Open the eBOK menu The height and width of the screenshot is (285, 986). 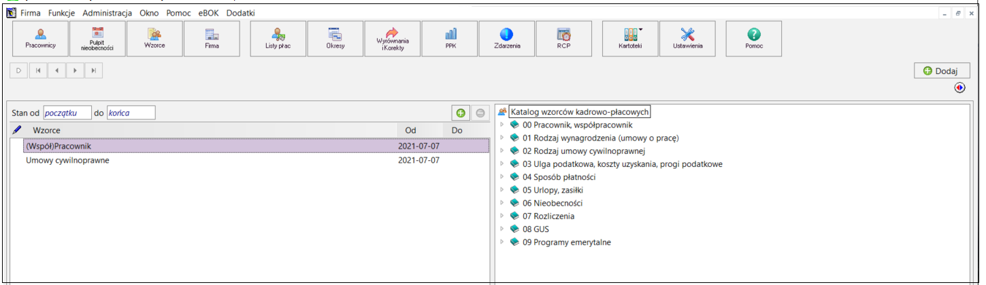(x=210, y=13)
